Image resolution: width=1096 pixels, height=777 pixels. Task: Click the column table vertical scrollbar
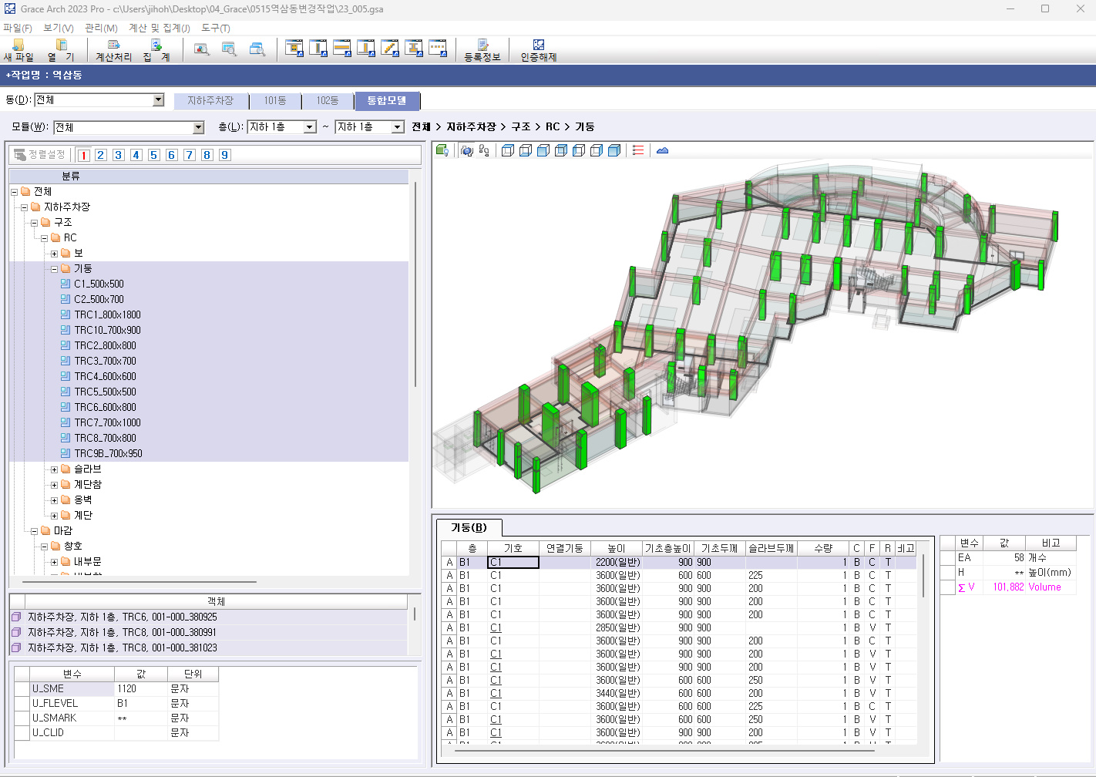[x=923, y=574]
